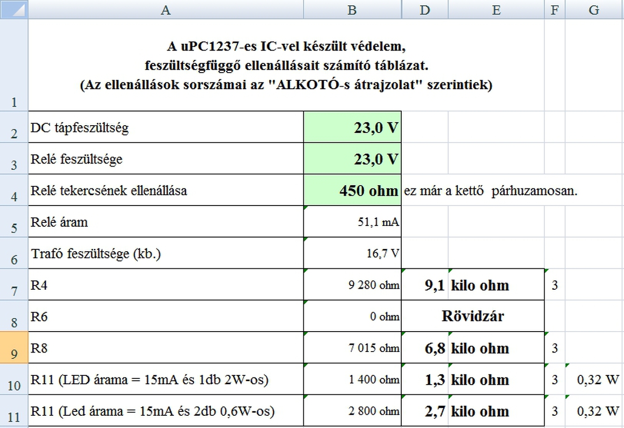Click the 0,32 W cell in row 10
This screenshot has width=624, height=428.
(595, 379)
